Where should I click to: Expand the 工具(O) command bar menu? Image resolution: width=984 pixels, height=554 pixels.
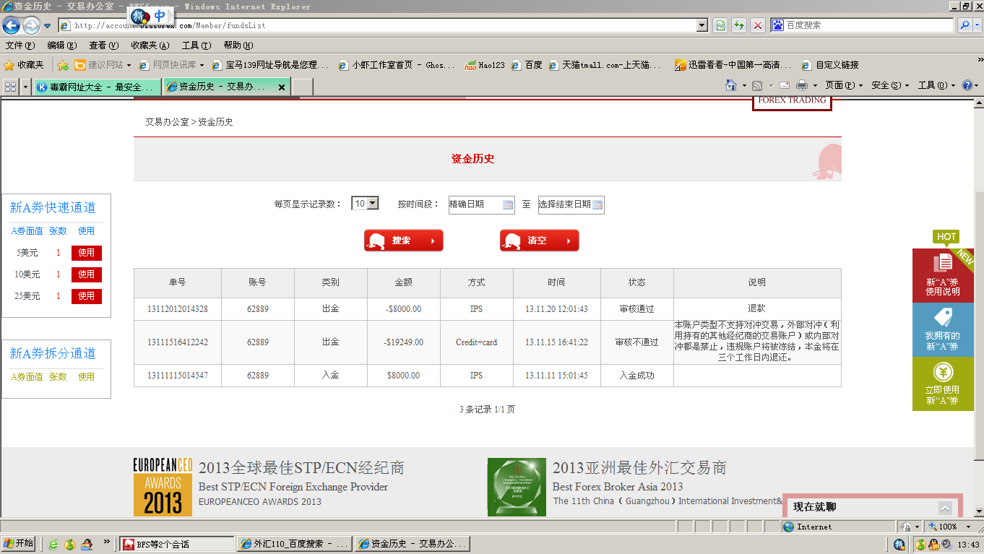pyautogui.click(x=936, y=85)
